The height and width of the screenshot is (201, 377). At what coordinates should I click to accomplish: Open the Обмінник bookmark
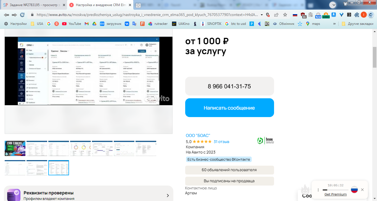point(283,24)
